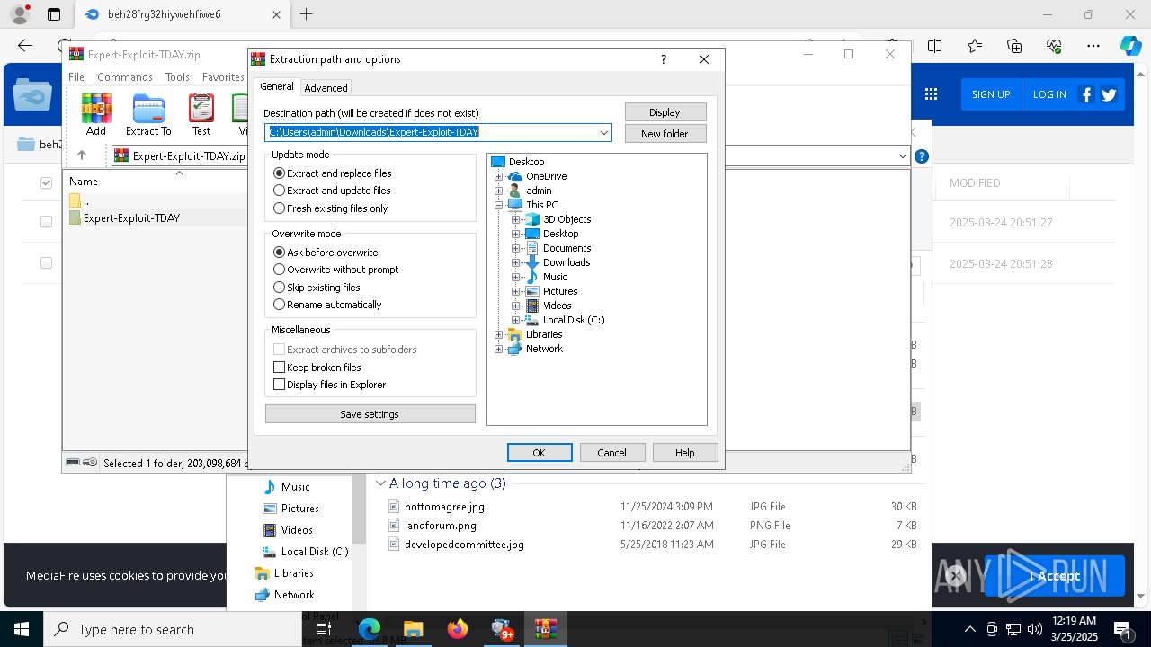Enable Display files in Explorer checkbox

pyautogui.click(x=279, y=385)
